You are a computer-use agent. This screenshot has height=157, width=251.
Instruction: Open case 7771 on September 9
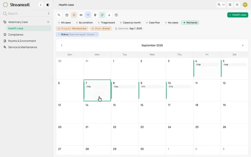[152, 87]
